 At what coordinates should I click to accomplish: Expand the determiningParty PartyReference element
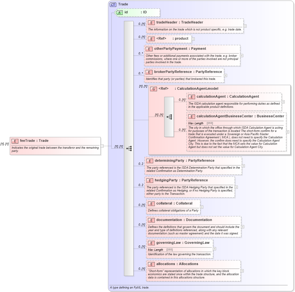click(x=244, y=166)
